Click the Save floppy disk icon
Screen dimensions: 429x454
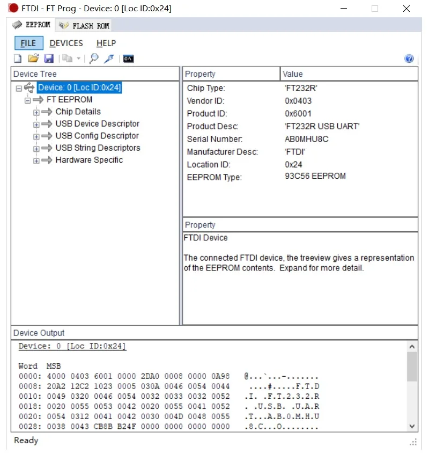click(48, 58)
